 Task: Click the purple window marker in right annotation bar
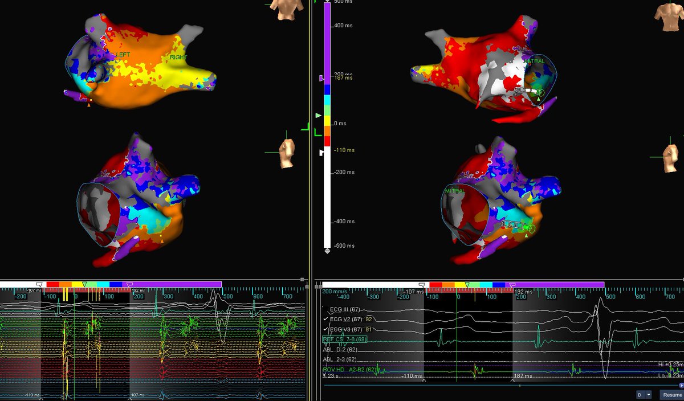point(512,284)
